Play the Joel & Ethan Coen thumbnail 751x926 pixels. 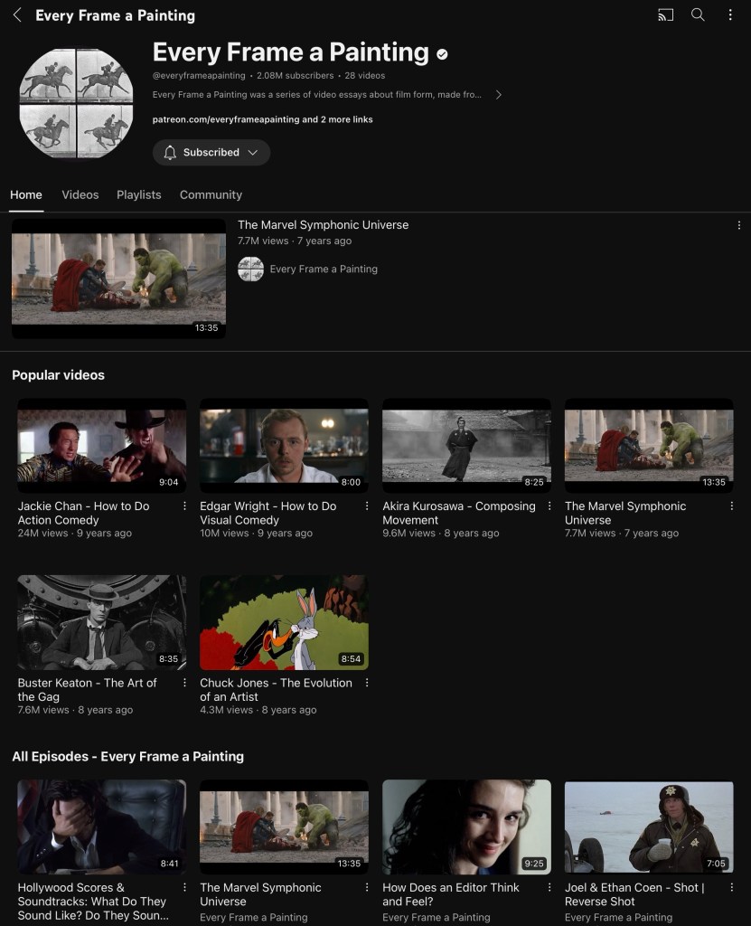pyautogui.click(x=649, y=827)
